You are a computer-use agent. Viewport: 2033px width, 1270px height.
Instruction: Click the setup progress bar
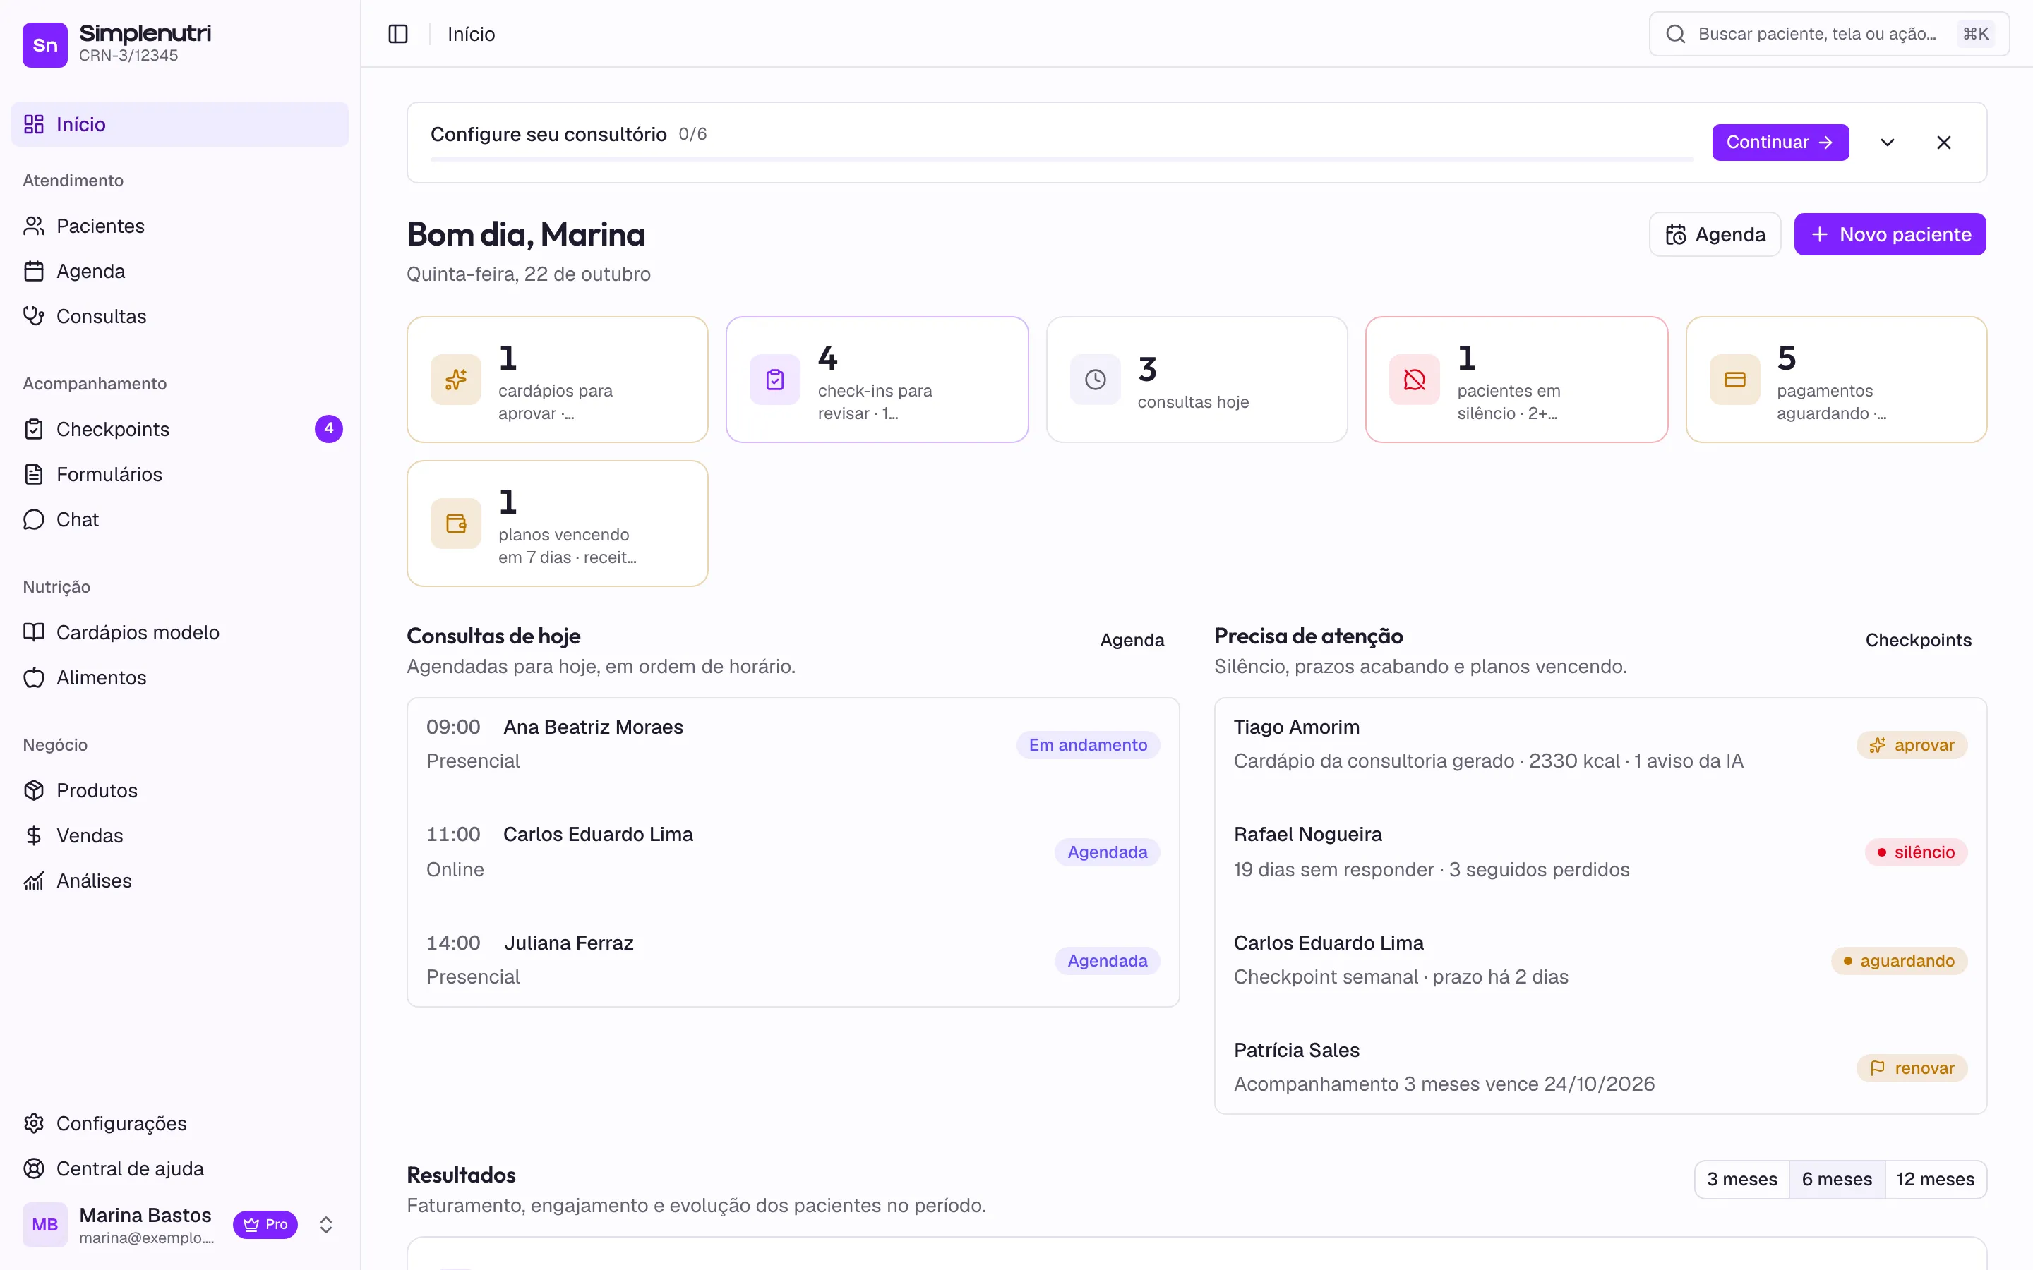1062,159
